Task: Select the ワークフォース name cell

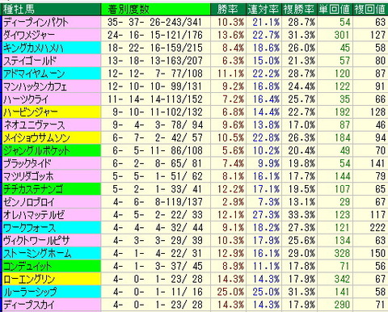Action: pyautogui.click(x=52, y=228)
